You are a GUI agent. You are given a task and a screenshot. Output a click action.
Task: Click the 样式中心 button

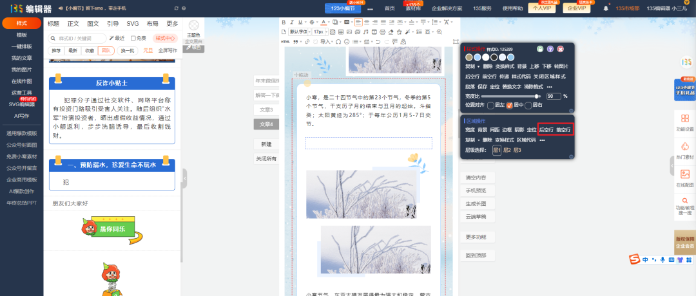165,38
